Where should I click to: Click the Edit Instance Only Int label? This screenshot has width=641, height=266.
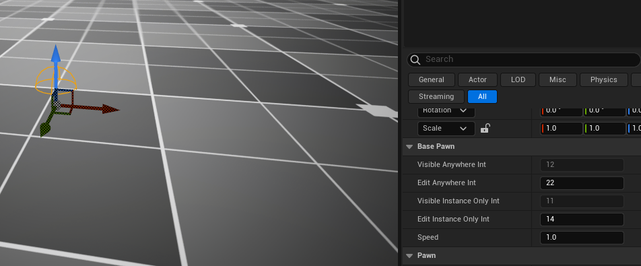pyautogui.click(x=453, y=220)
